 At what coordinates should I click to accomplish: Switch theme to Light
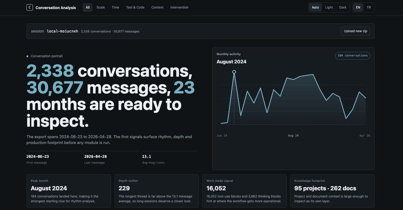tap(329, 7)
